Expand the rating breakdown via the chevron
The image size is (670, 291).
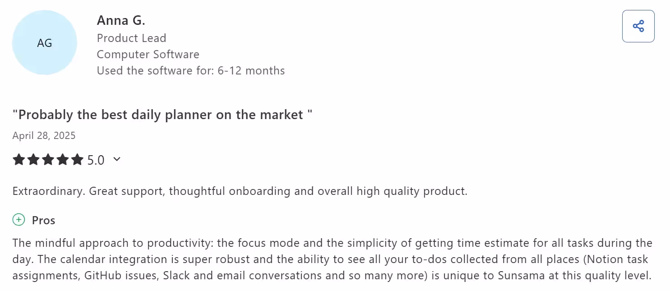[x=117, y=159]
